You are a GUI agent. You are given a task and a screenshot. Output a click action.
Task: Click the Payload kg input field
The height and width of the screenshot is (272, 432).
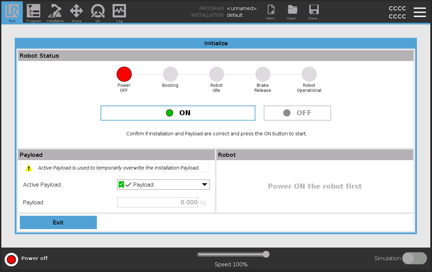pos(158,202)
